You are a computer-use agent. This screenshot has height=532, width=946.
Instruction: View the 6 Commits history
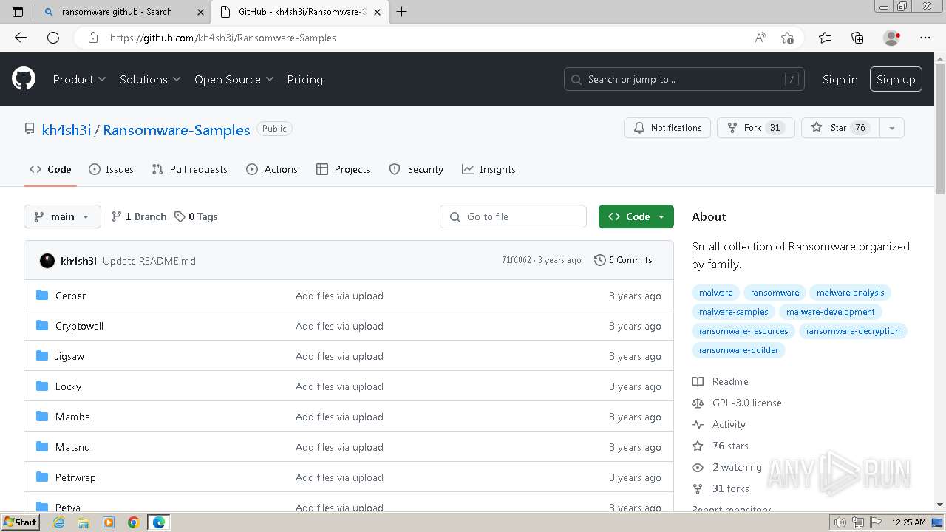pyautogui.click(x=623, y=260)
